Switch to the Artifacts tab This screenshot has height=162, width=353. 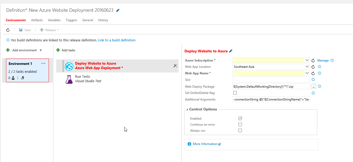(x=37, y=20)
